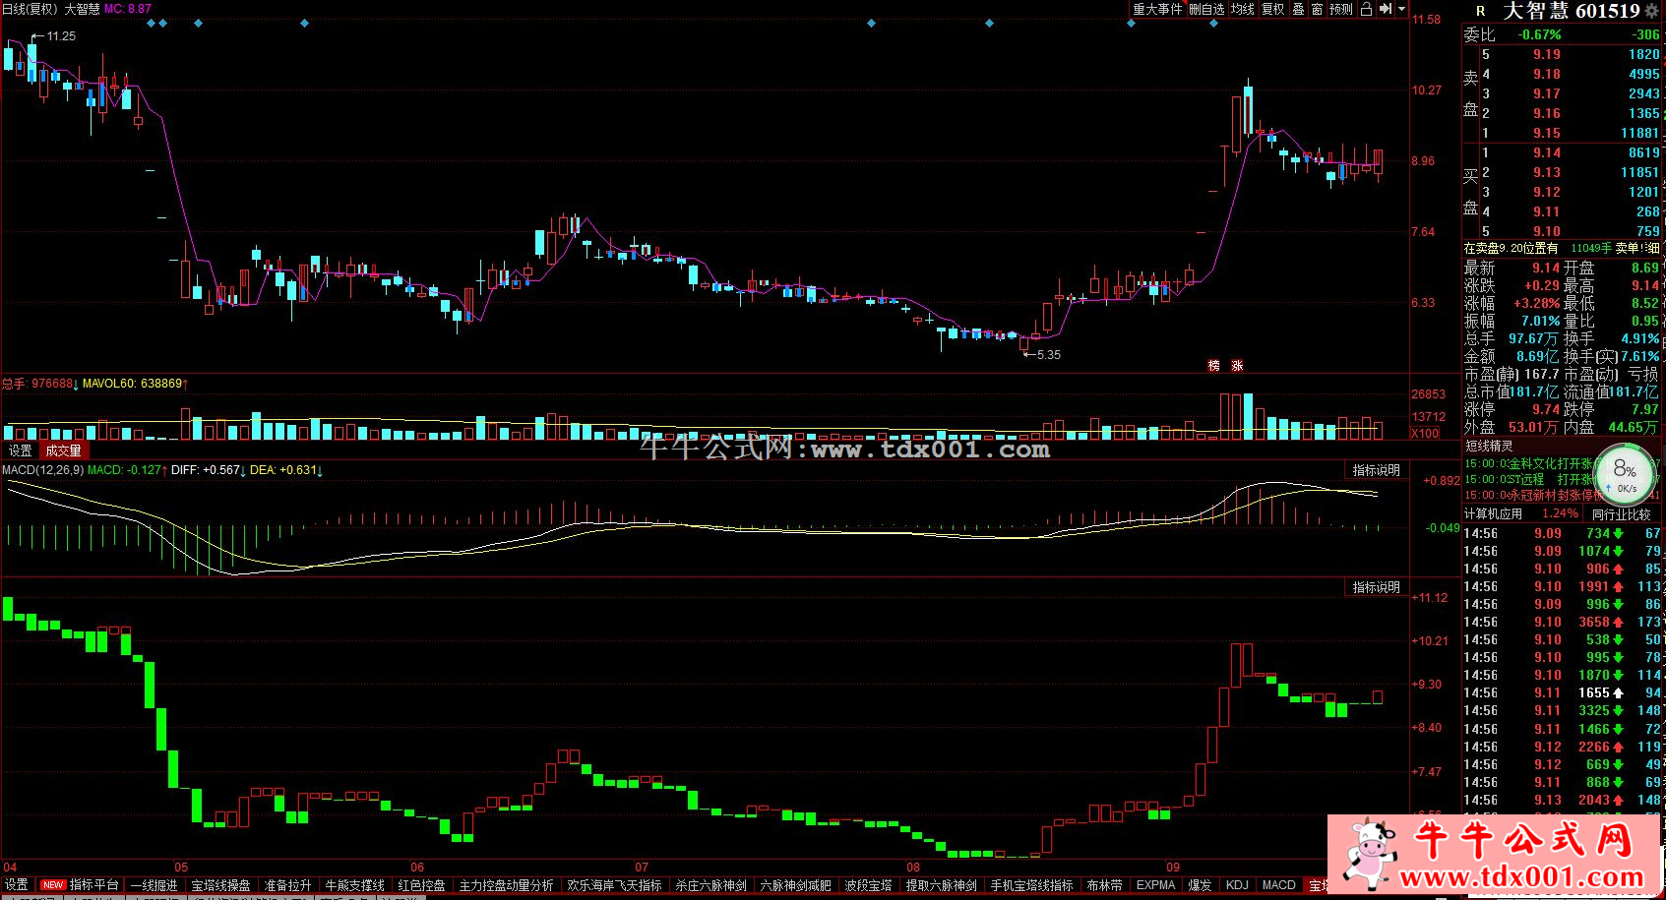Viewport: 1666px width, 900px height.
Task: Toggle 叠 overlay mode in toolbar
Action: click(x=1298, y=9)
